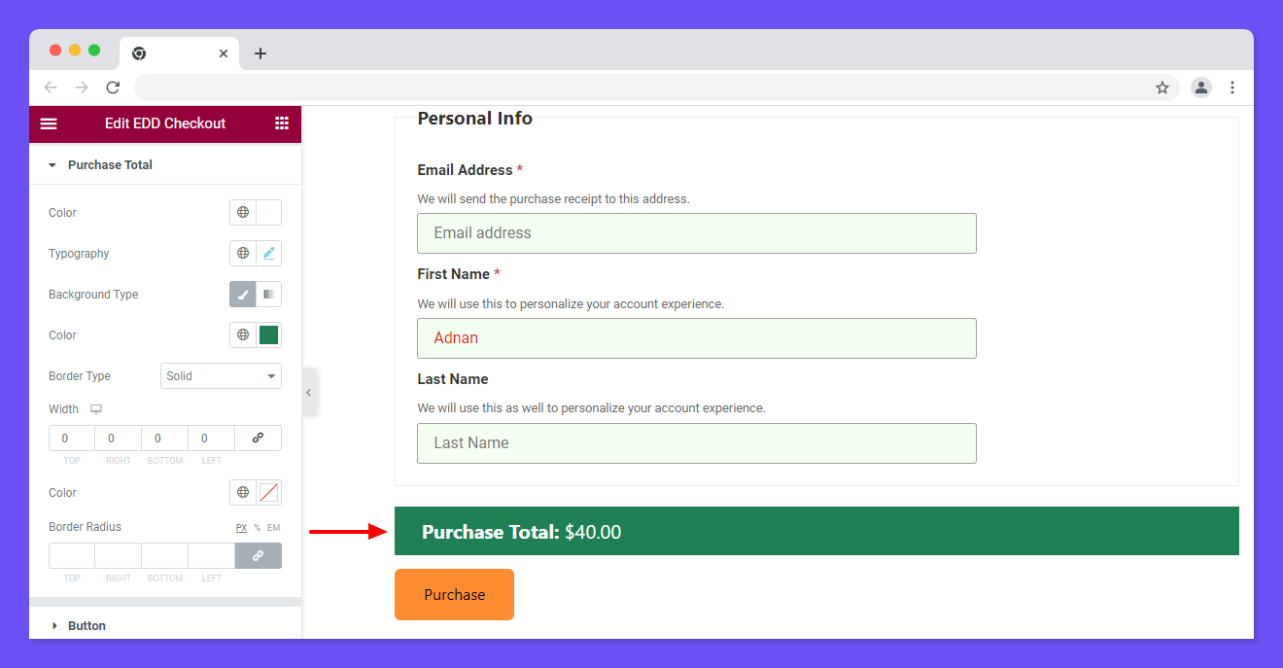1283x668 pixels.
Task: Reload the page in browser
Action: tap(113, 88)
